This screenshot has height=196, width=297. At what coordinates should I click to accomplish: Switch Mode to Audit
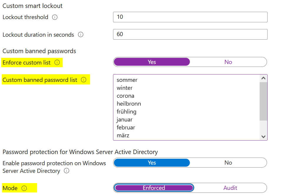[230, 188]
